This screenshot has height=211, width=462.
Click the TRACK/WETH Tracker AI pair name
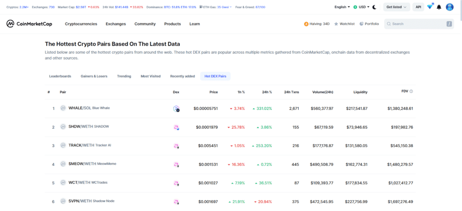pyautogui.click(x=90, y=145)
